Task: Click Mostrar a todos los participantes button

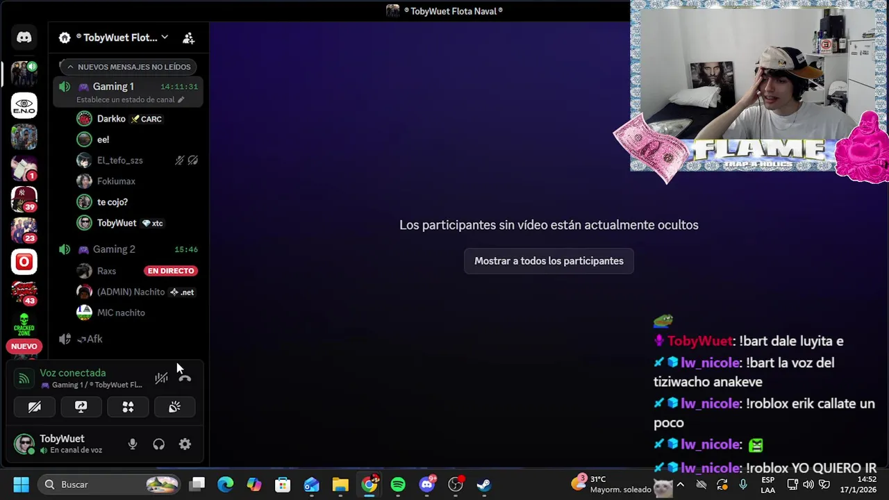Action: point(549,261)
